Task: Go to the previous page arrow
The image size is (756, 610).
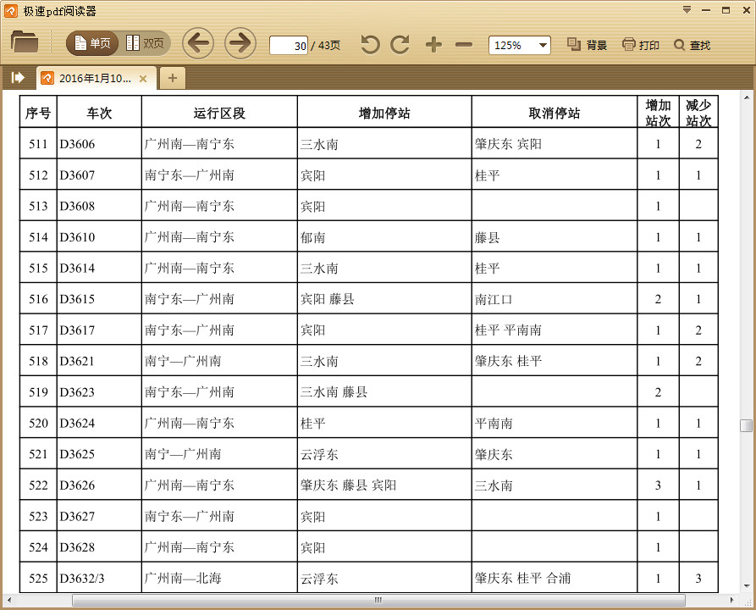Action: click(198, 43)
